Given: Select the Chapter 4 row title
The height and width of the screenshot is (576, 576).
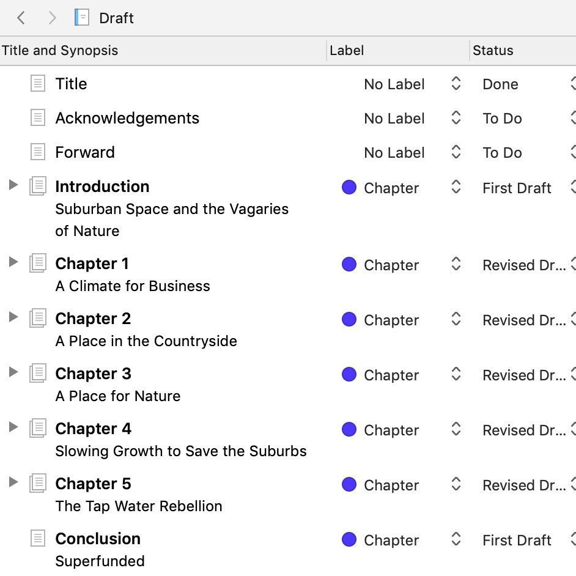Looking at the screenshot, I should coord(93,429).
